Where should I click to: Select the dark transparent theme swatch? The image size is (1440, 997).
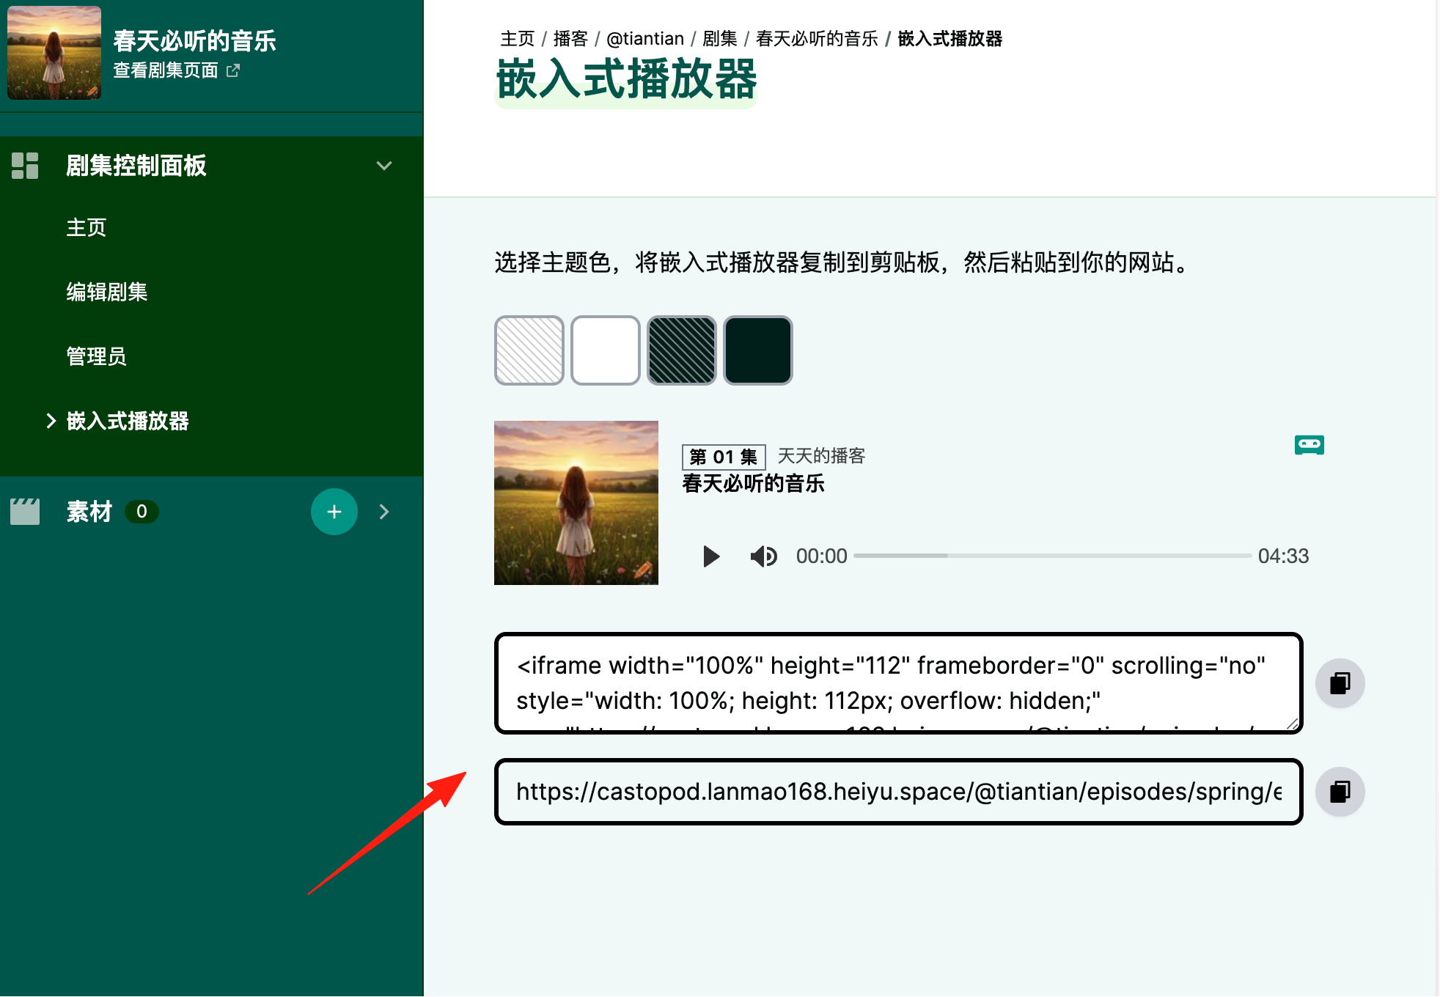point(682,350)
